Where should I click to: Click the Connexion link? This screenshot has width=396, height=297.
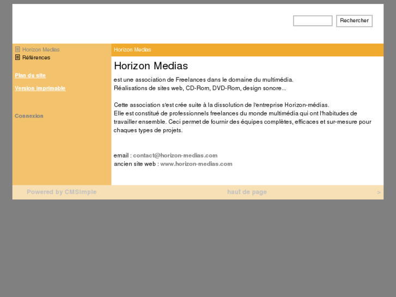pyautogui.click(x=29, y=116)
